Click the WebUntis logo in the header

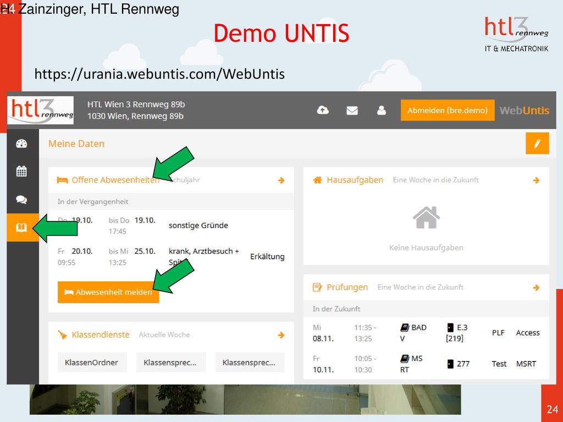524,110
